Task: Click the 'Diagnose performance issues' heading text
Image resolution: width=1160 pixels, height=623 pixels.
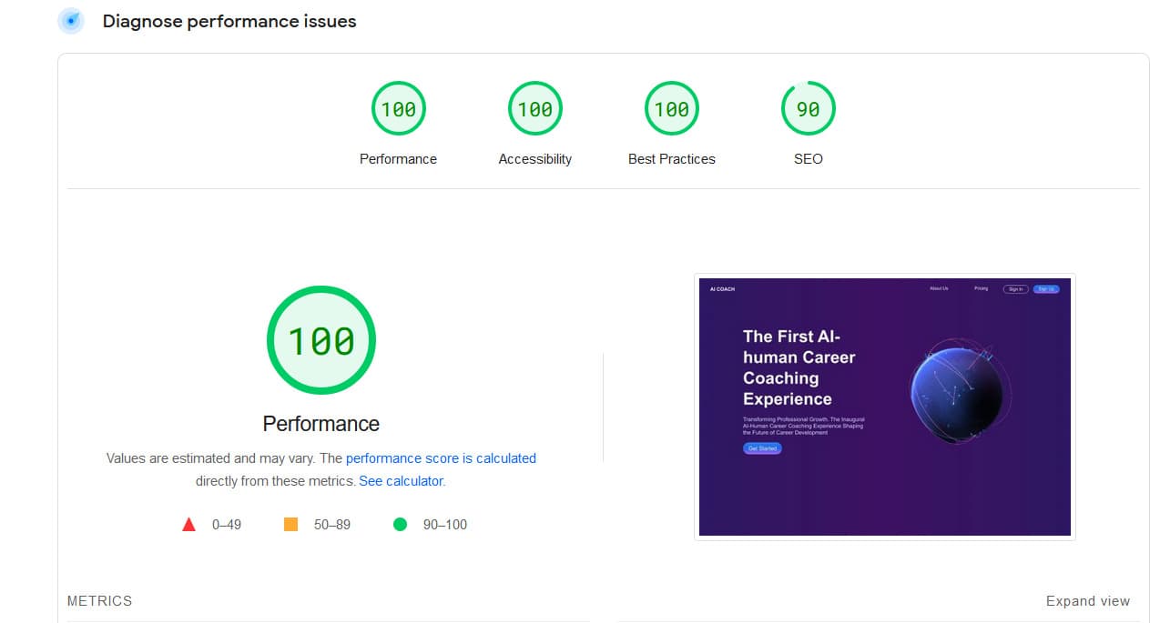Action: [229, 22]
